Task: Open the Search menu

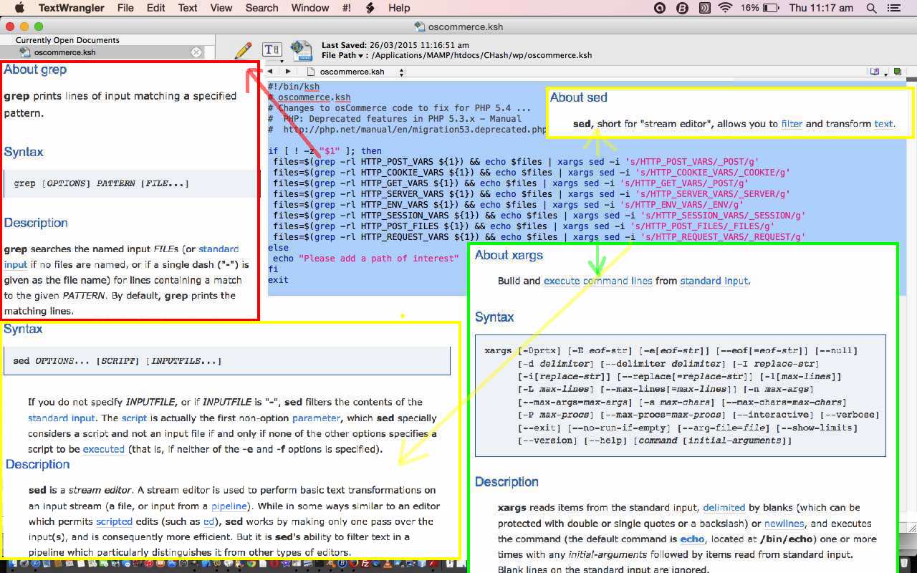Action: click(x=261, y=8)
